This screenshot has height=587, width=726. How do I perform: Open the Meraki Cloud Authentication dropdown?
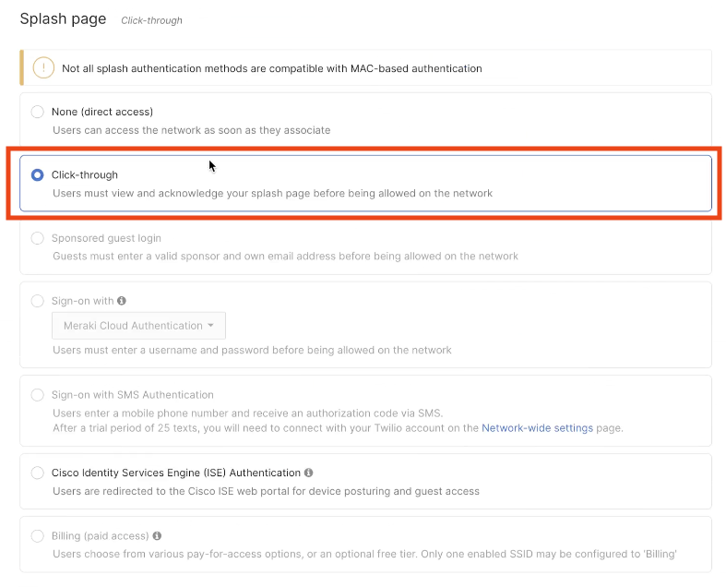click(138, 326)
